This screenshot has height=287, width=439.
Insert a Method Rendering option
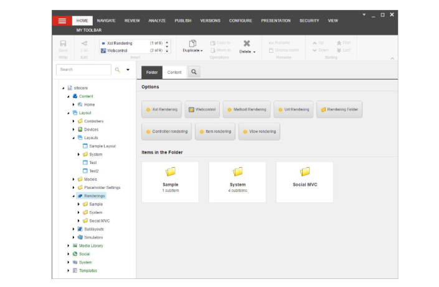point(247,109)
